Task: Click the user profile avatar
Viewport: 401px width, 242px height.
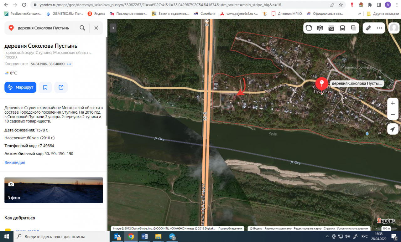Action: point(394,28)
